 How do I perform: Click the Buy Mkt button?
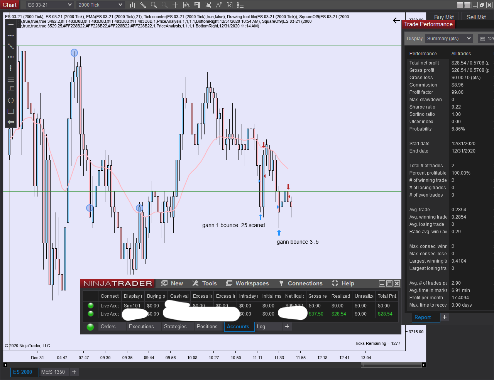click(x=444, y=17)
